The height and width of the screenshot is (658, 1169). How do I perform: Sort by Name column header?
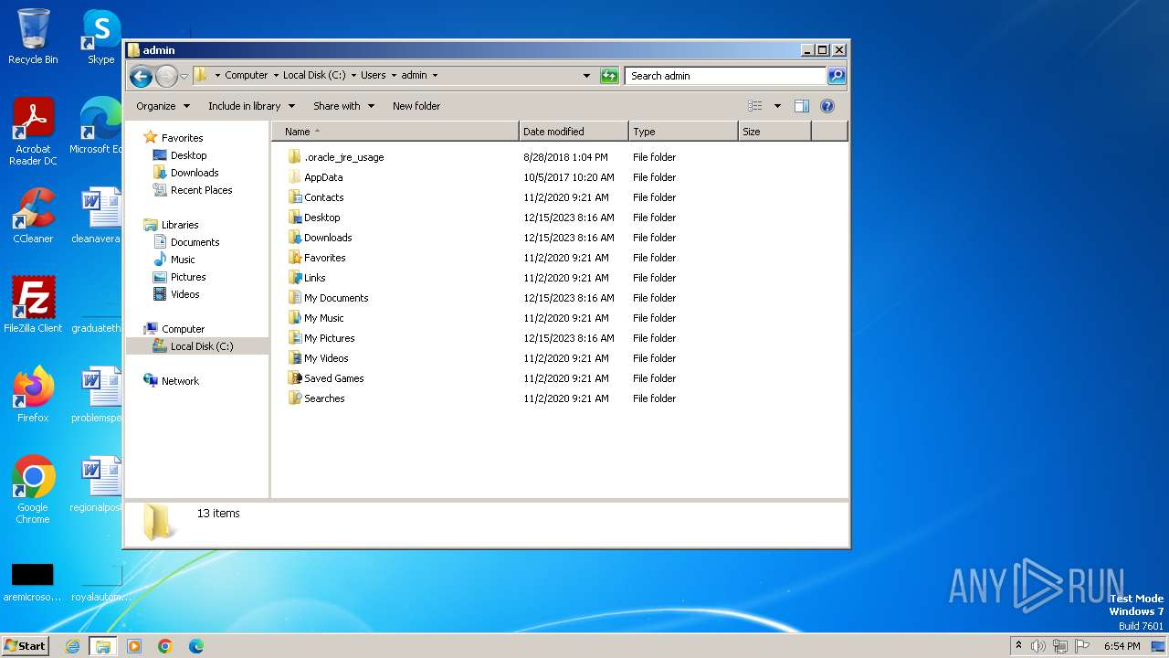[395, 132]
